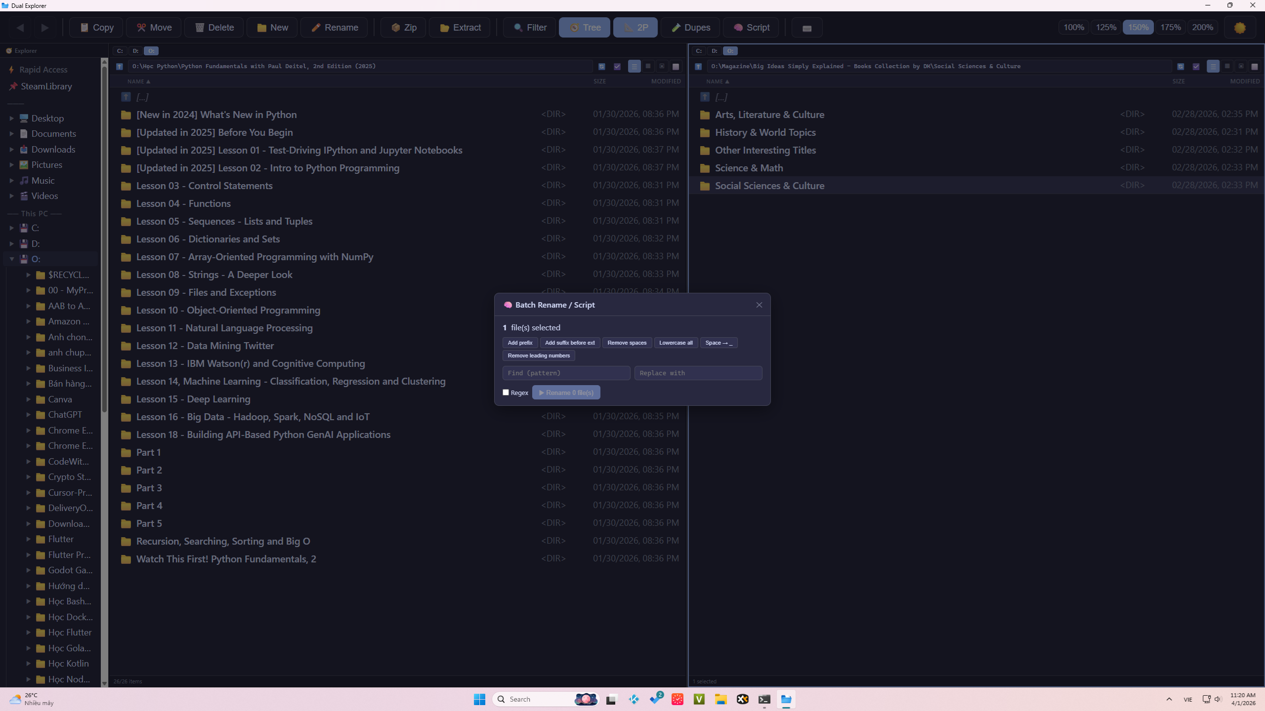Click the Find (pattern) input field

click(x=566, y=373)
